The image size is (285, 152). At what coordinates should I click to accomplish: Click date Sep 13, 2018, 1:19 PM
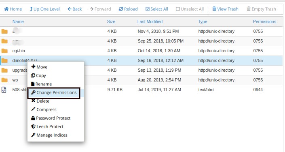coord(159,70)
